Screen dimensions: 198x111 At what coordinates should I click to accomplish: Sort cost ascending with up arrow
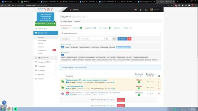[140, 76]
